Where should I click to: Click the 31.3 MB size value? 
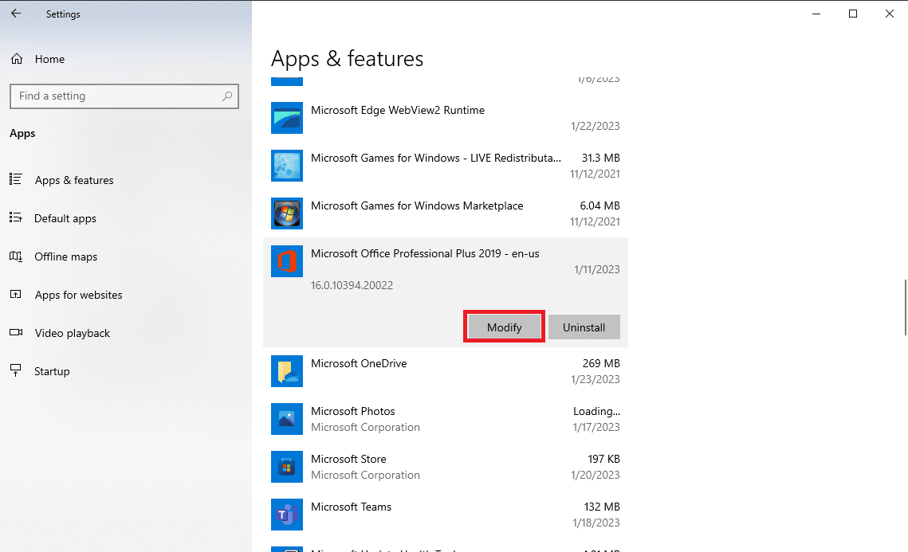click(600, 158)
